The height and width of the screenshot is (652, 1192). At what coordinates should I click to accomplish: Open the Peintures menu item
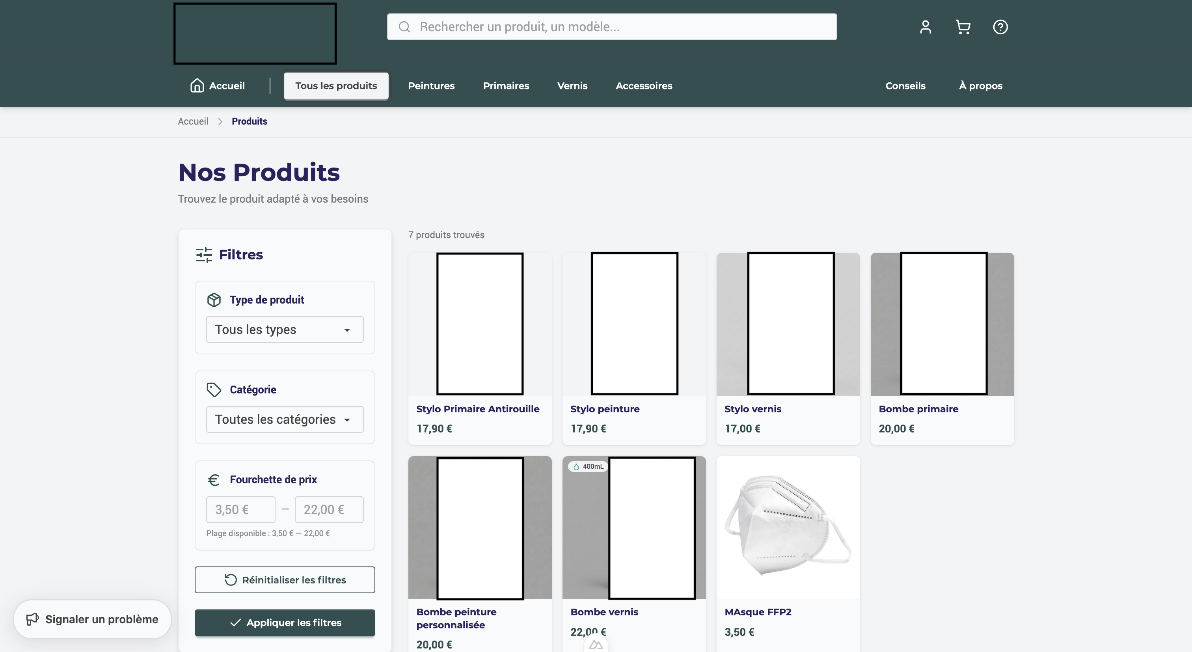tap(431, 86)
